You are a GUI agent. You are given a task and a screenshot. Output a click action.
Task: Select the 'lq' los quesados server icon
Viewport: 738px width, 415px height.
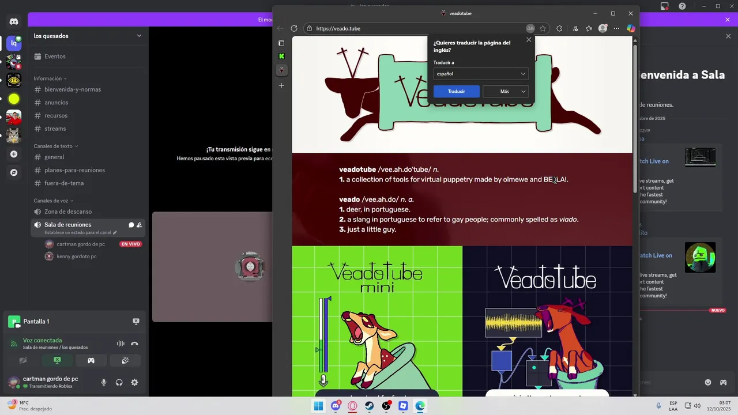[x=14, y=43]
